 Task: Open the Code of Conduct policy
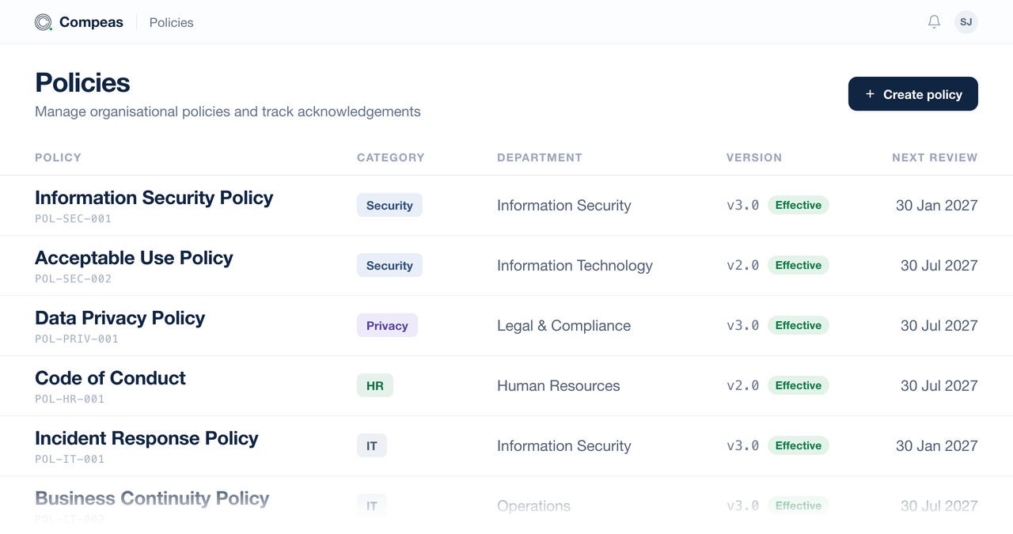click(110, 378)
